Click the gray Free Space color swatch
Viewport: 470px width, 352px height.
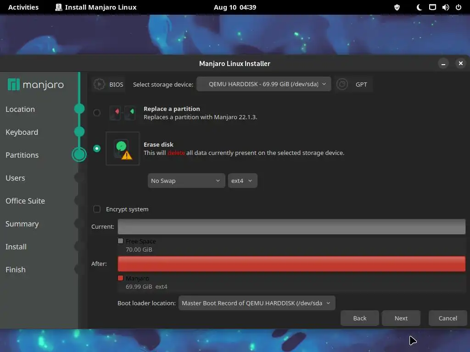tap(121, 241)
